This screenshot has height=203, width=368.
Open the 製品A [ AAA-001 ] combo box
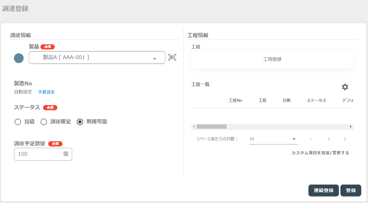click(x=97, y=58)
